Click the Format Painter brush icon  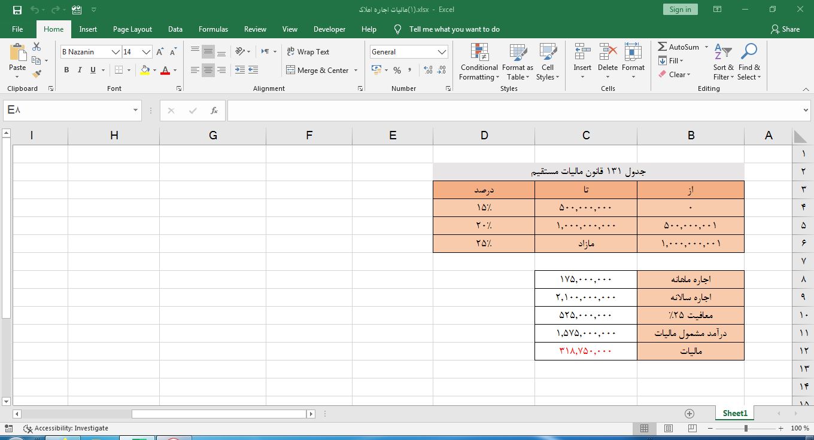tap(37, 74)
